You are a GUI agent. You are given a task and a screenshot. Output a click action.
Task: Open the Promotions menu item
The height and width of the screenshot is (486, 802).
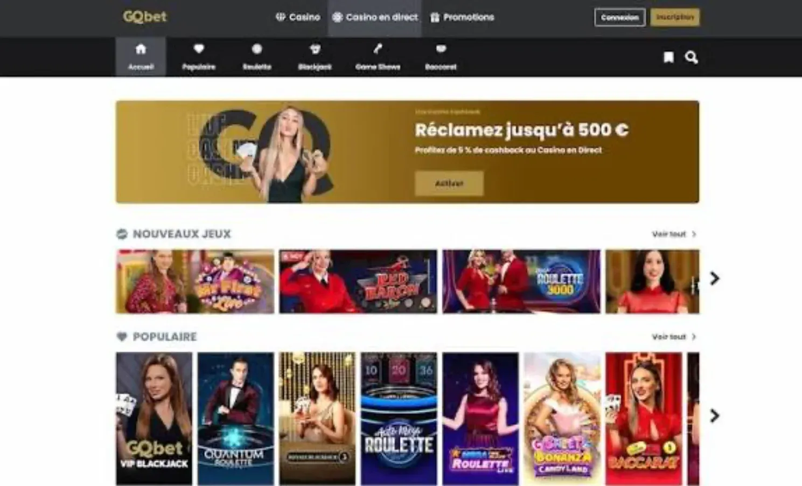click(x=462, y=17)
